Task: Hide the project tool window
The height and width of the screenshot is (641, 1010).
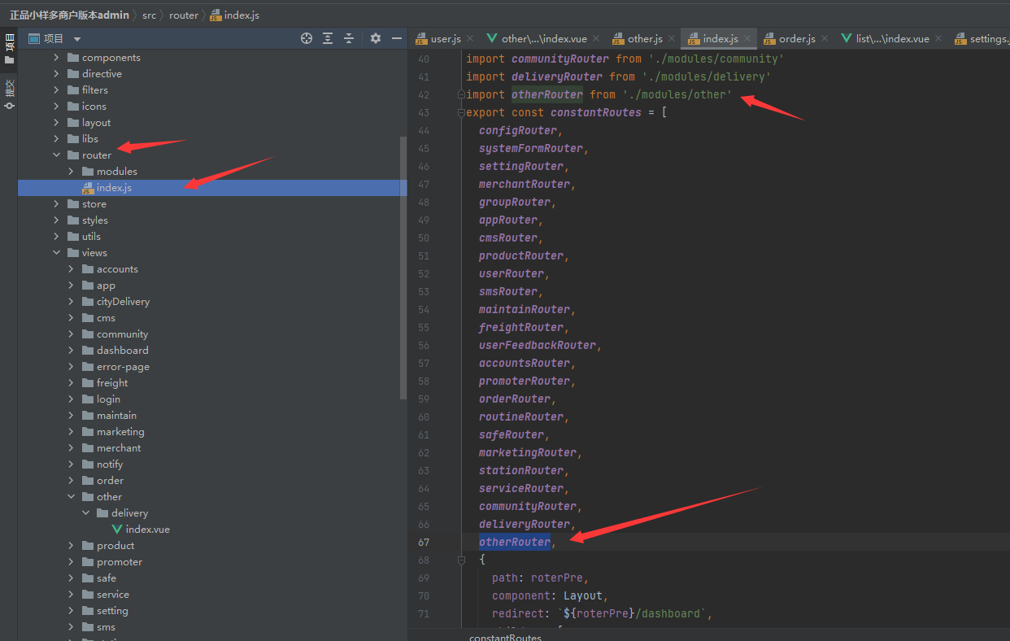Action: tap(397, 38)
